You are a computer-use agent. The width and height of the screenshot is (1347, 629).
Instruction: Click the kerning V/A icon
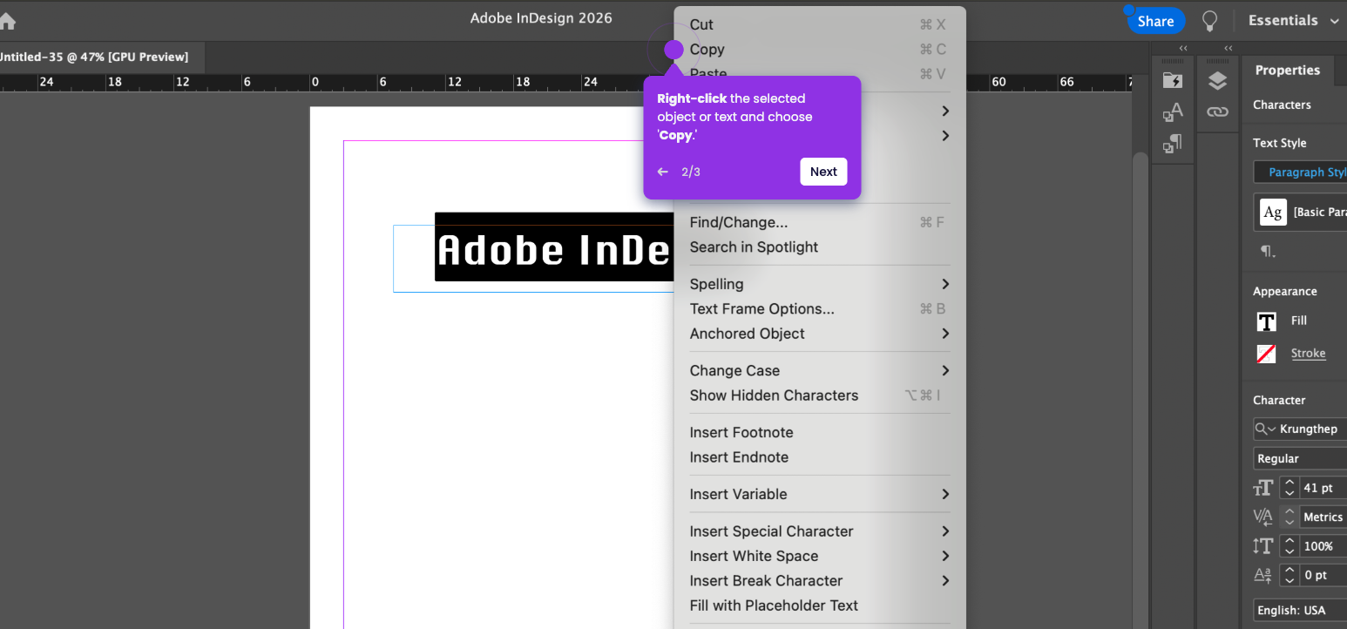tap(1262, 517)
